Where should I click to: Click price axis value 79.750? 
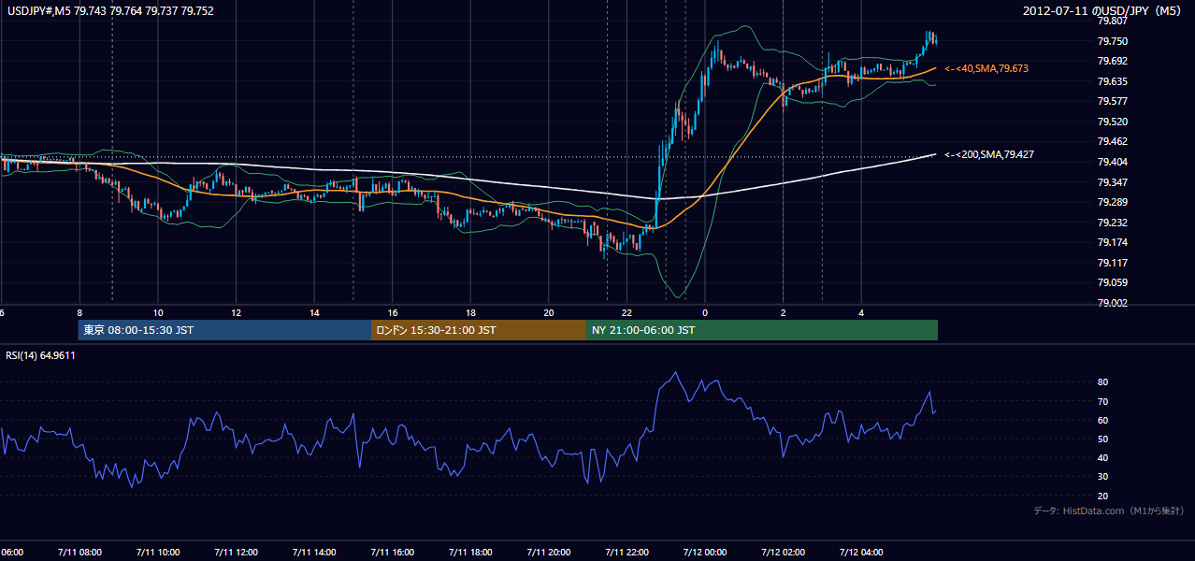point(1111,41)
